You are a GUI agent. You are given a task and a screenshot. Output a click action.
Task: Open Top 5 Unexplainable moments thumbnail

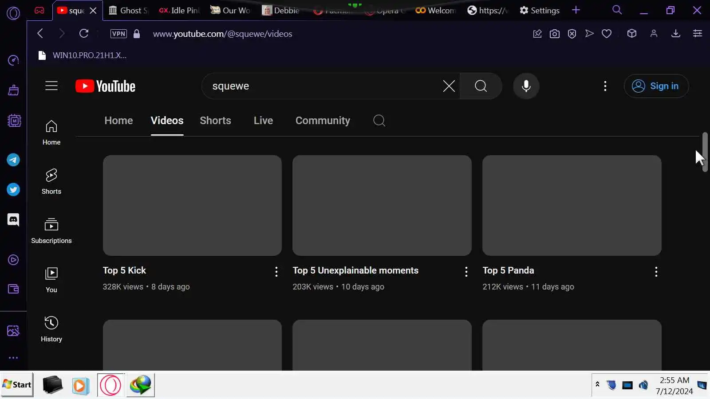382,205
